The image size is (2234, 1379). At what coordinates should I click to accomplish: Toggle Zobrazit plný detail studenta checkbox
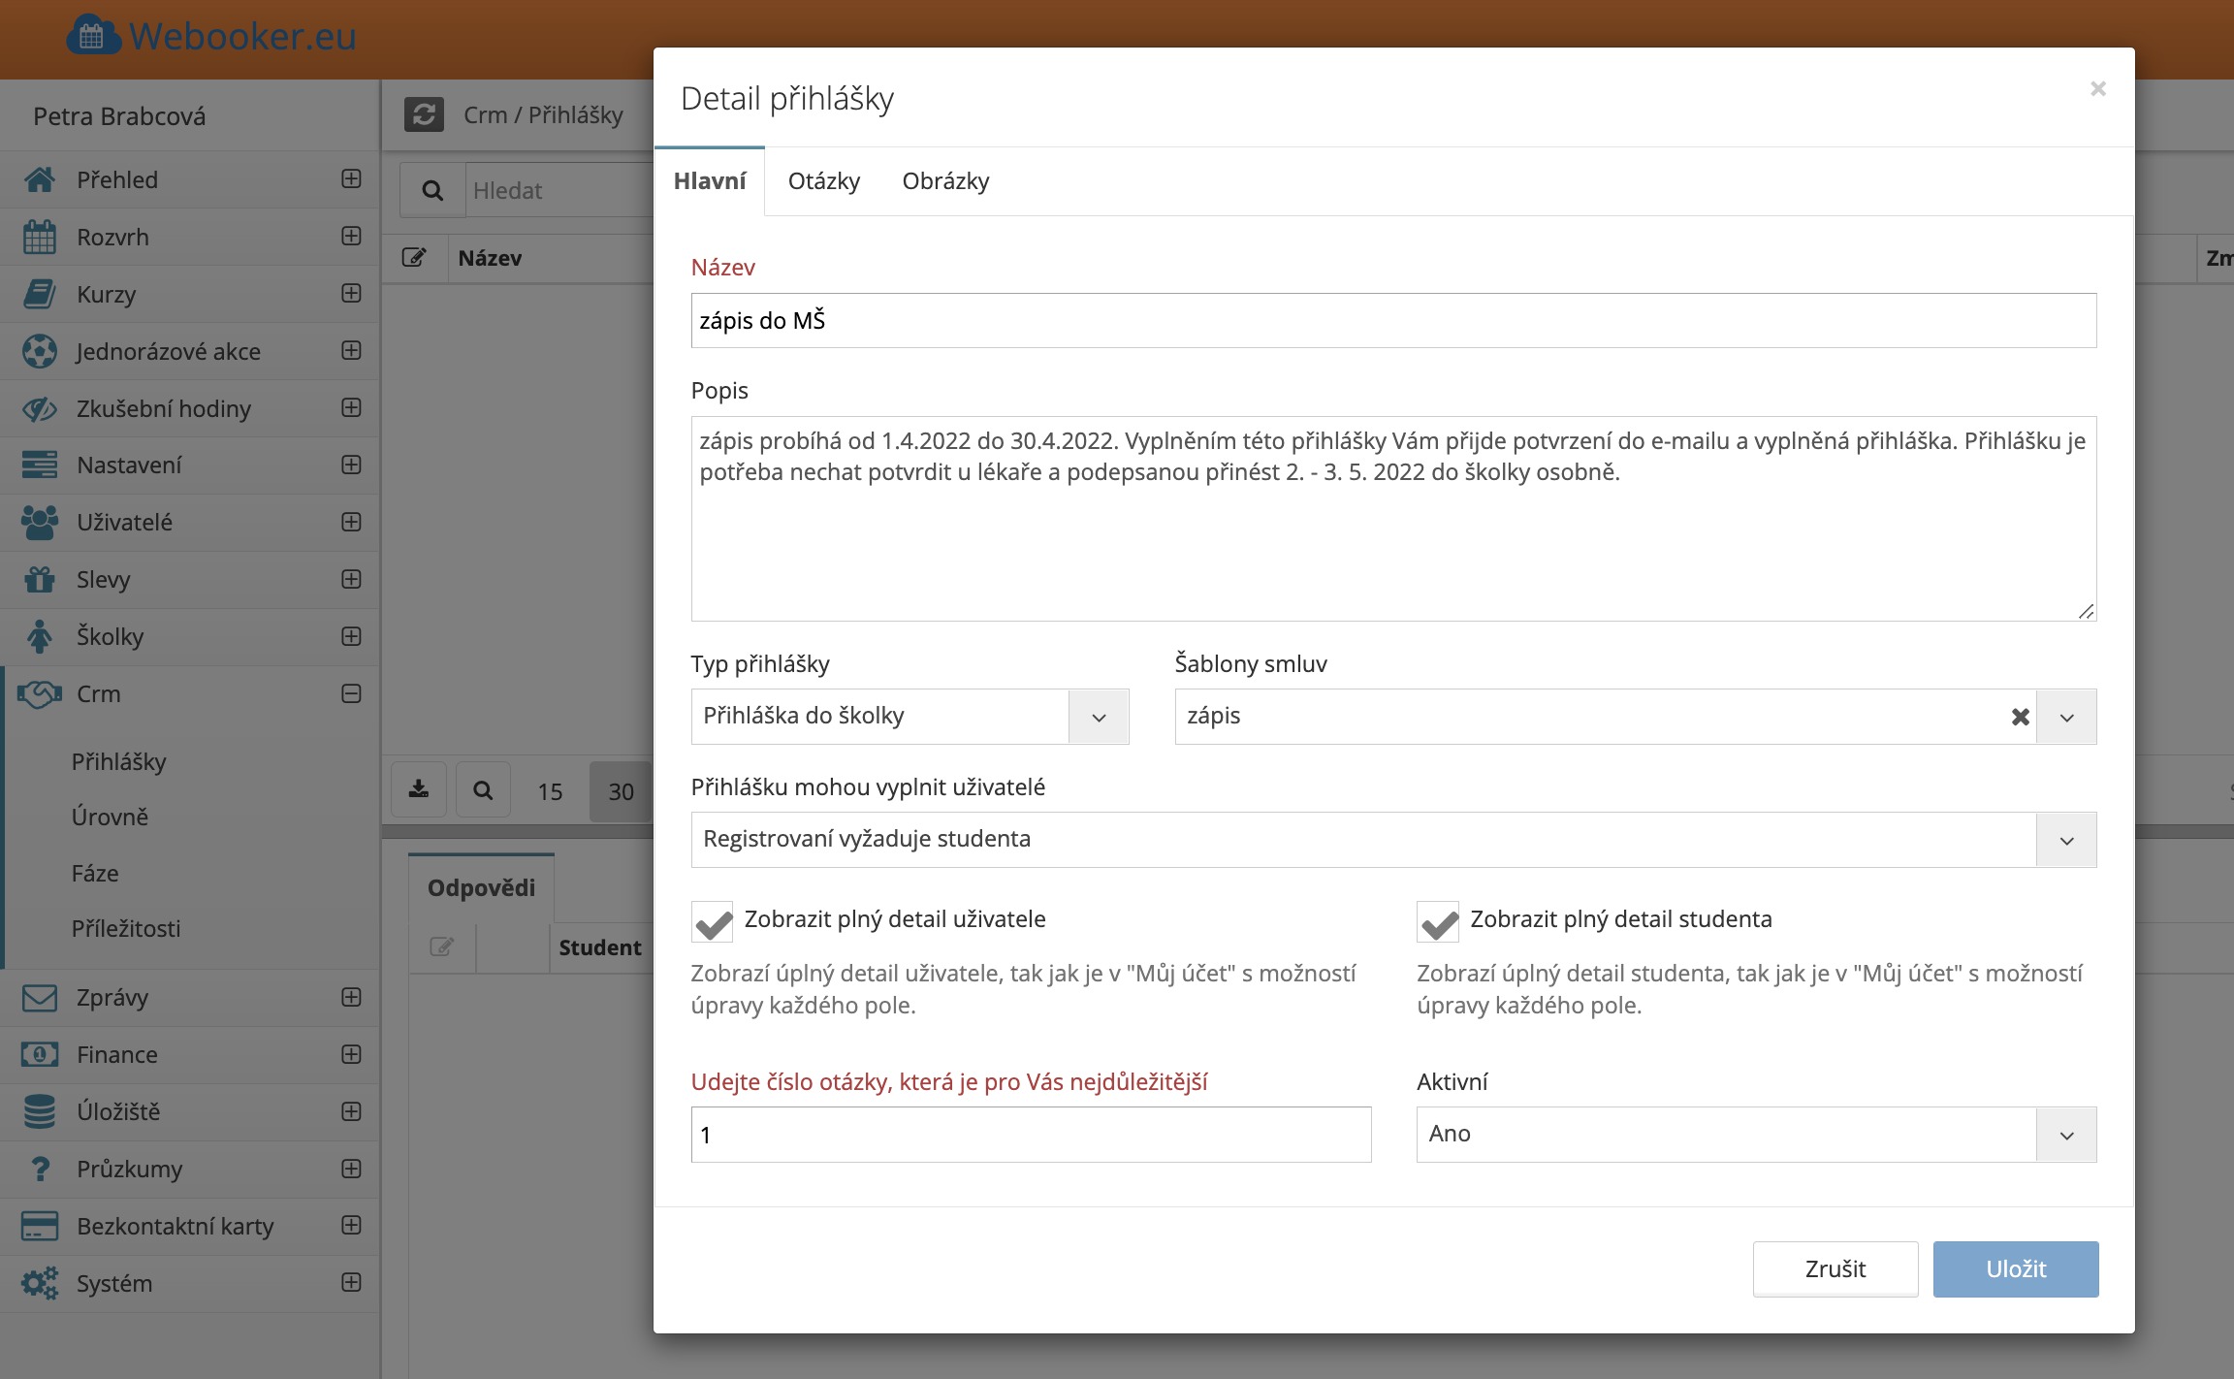coord(1438,921)
